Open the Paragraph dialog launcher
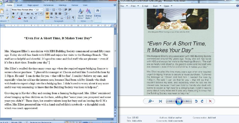Screen dimensions: 239x123 point(74,21)
